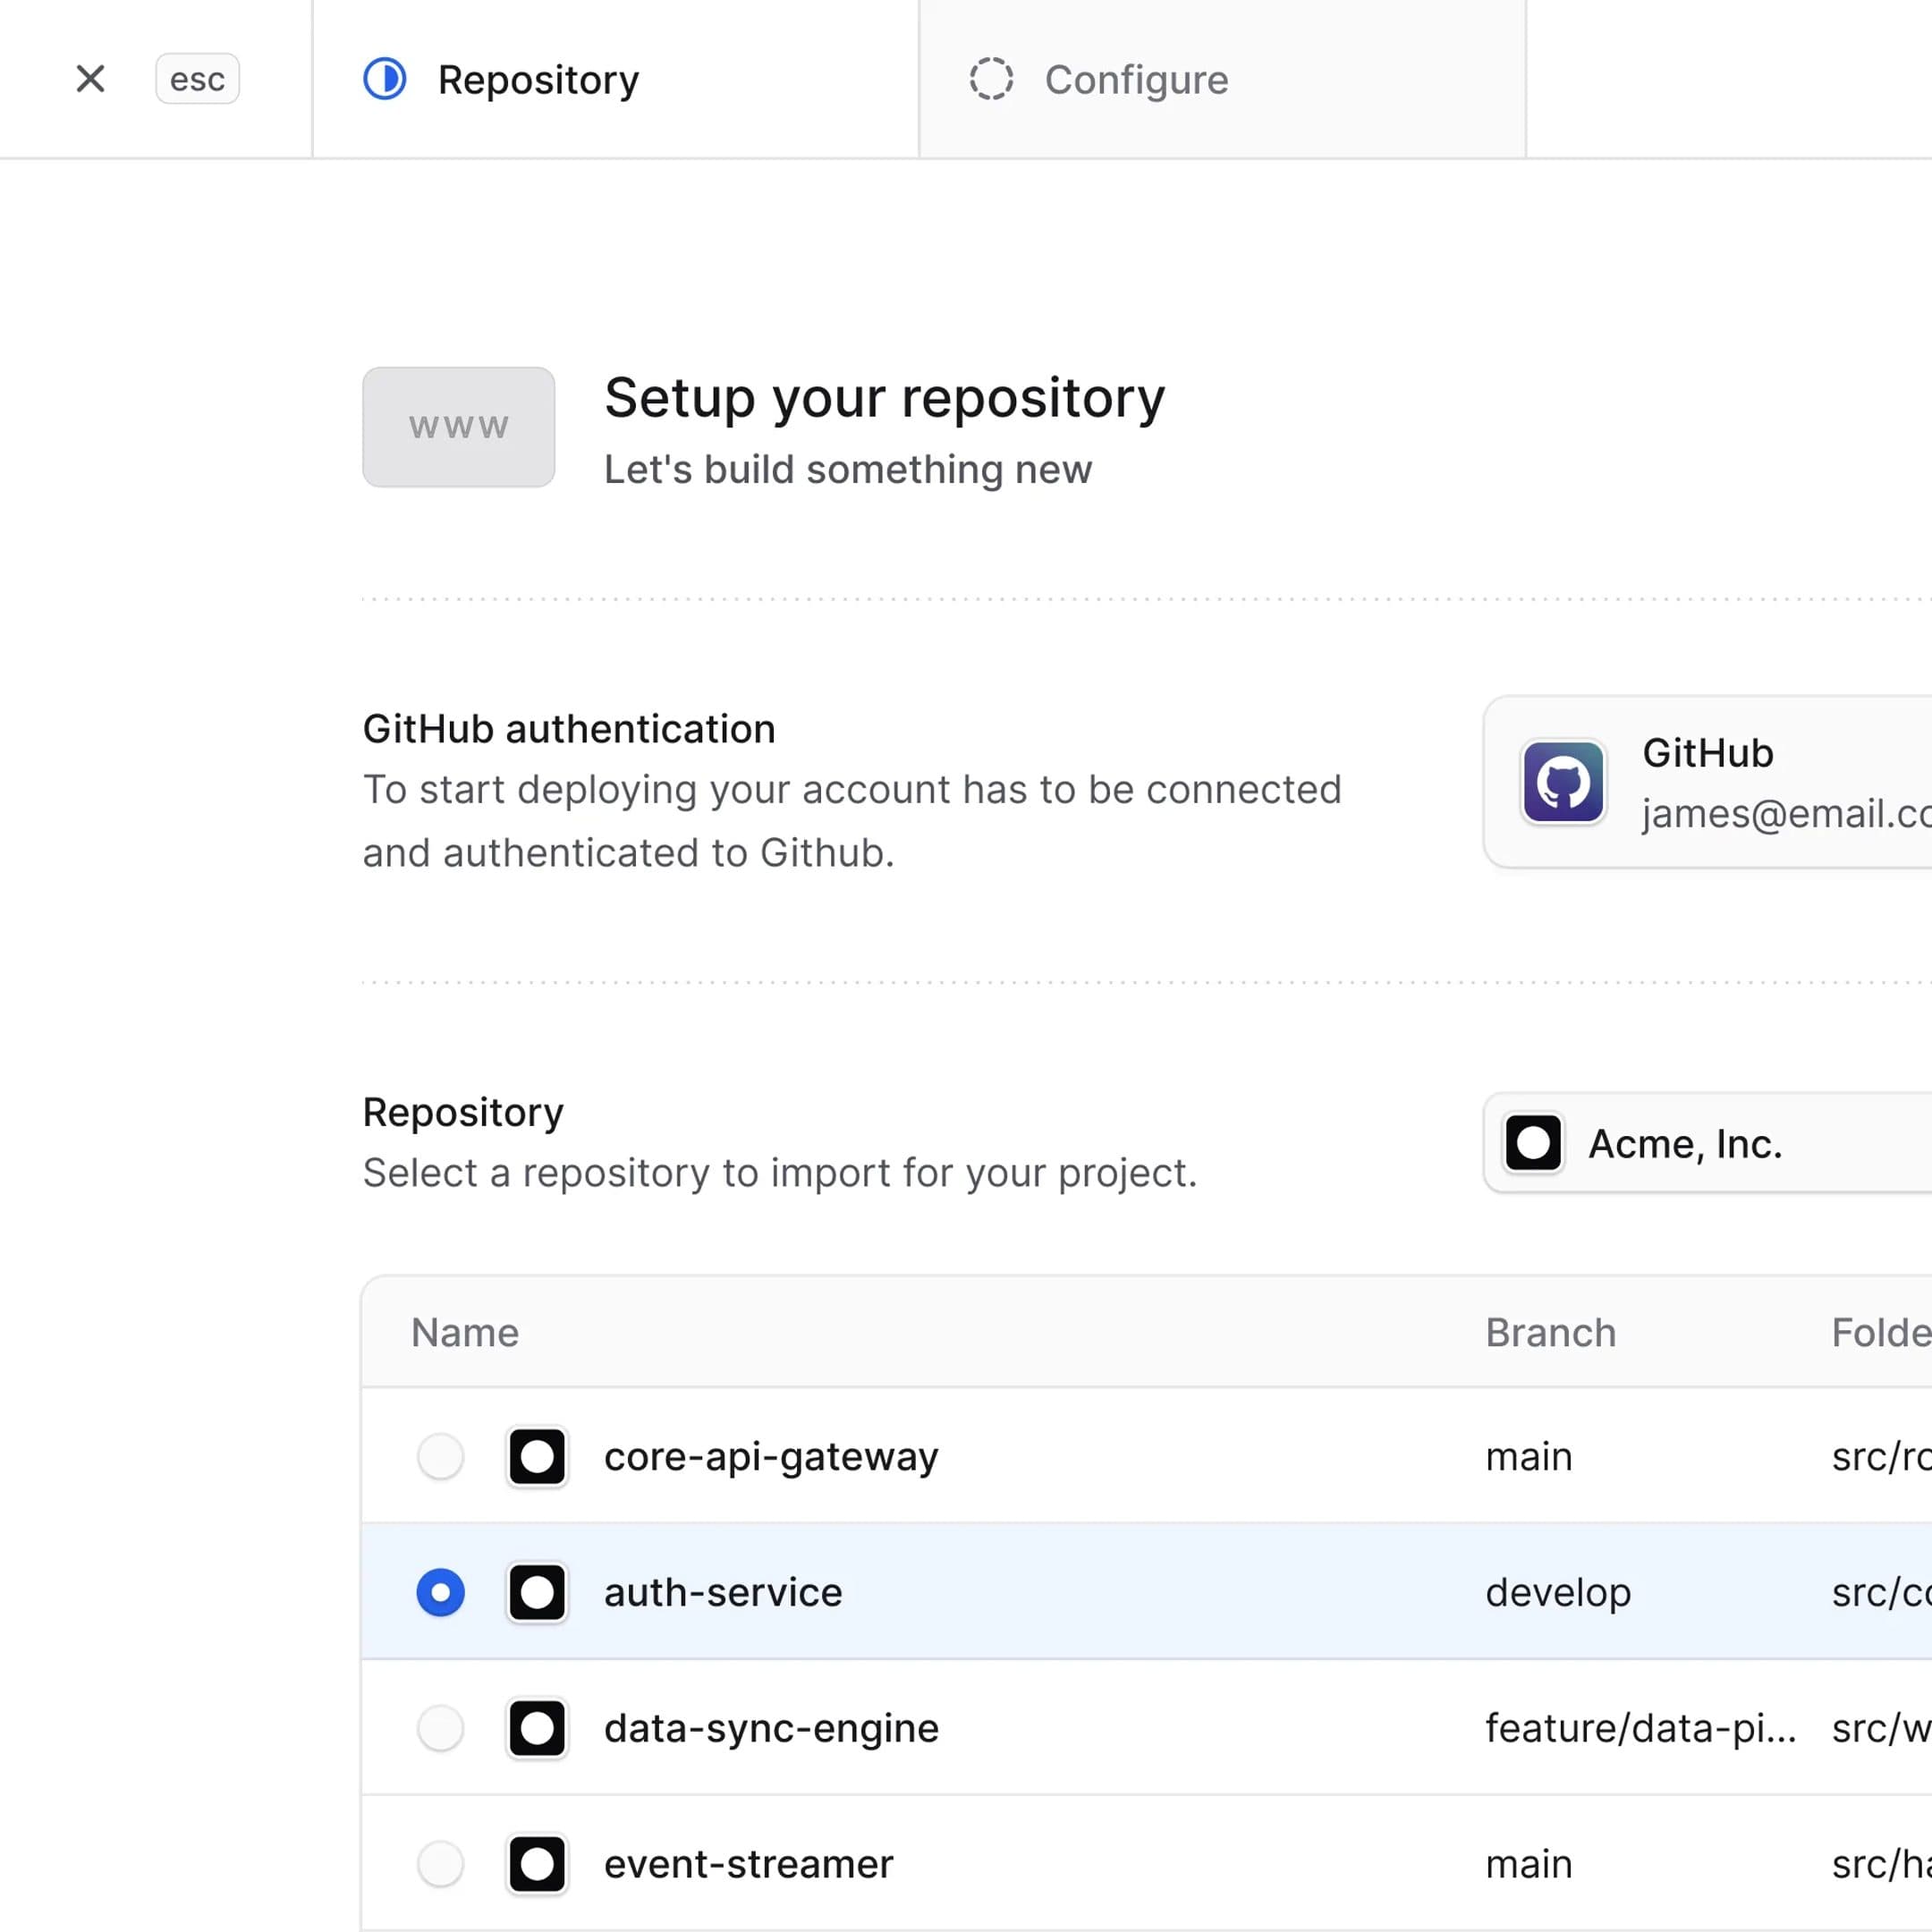
Task: Select the core-api-gateway radio button
Action: click(x=440, y=1456)
